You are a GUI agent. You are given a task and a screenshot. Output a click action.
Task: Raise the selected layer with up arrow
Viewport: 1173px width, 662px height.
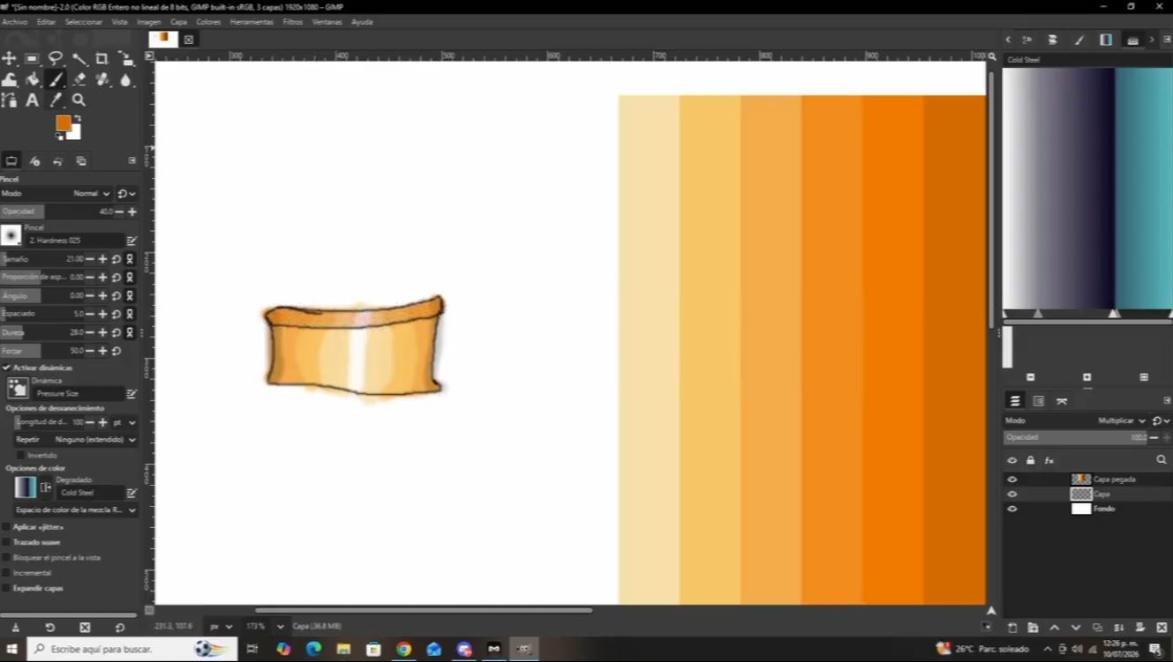tap(1055, 628)
